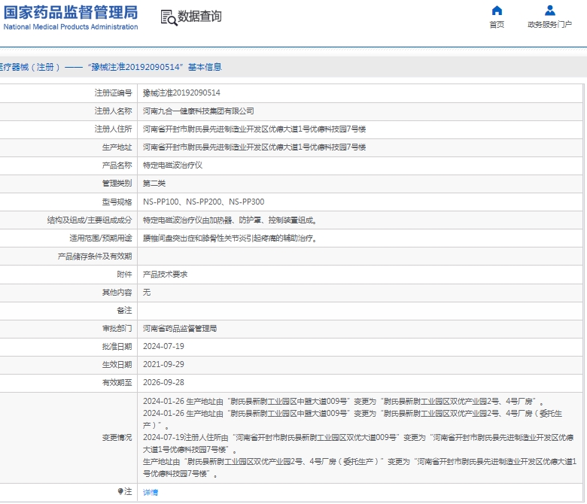Click the home (首页) house icon
This screenshot has height=504, width=587.
(497, 11)
